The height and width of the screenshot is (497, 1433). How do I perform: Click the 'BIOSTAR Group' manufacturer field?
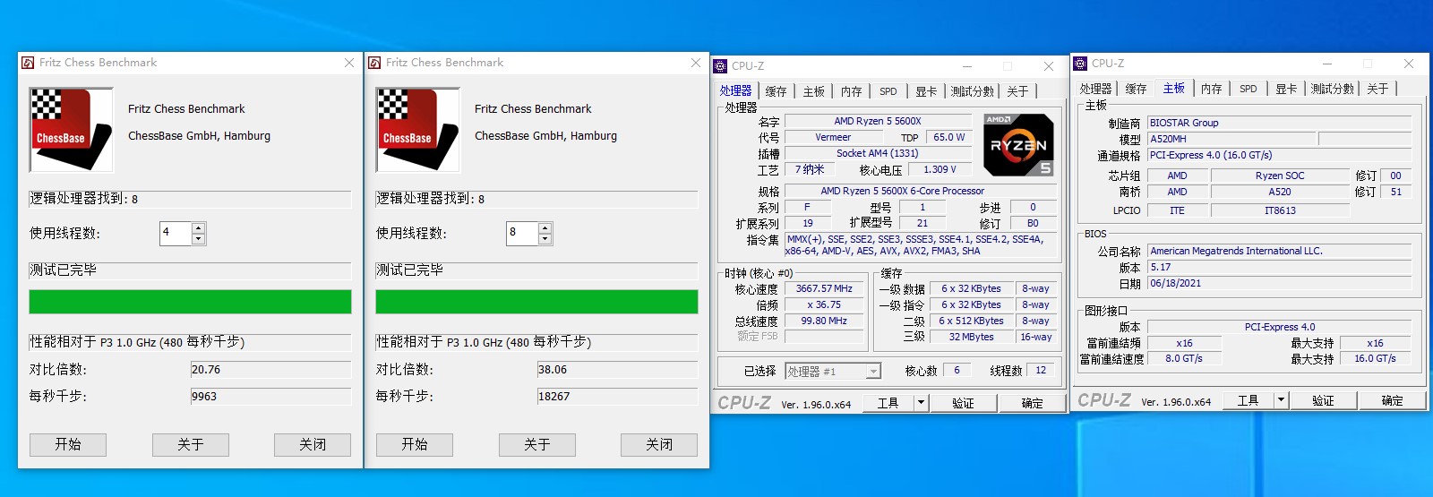[1279, 123]
